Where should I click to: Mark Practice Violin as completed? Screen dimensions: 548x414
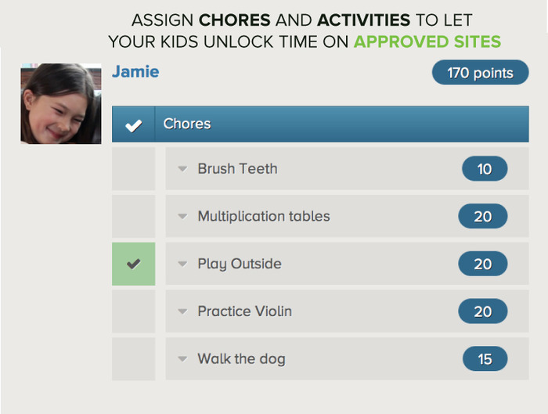pos(133,311)
